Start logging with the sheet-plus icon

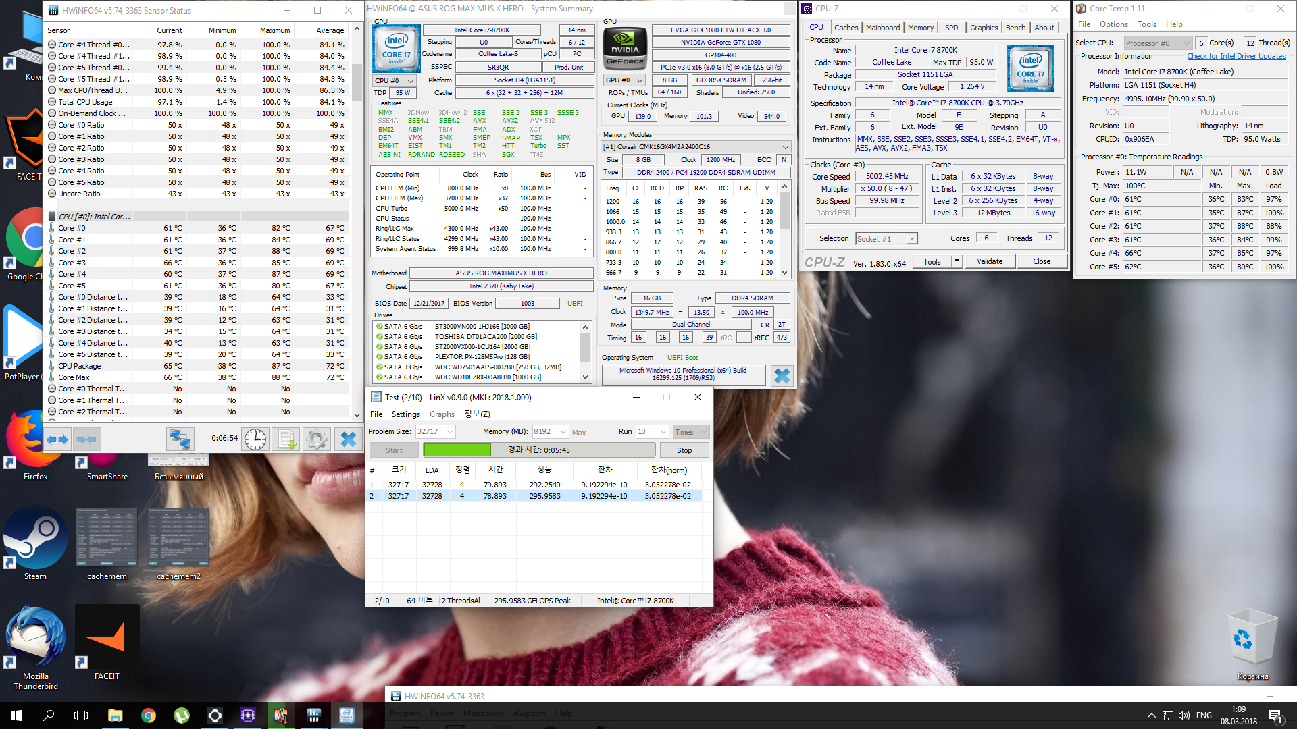(286, 439)
